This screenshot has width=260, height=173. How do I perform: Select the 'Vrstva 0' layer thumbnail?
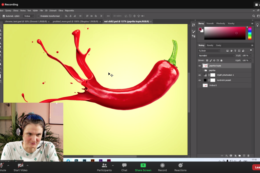(205, 85)
